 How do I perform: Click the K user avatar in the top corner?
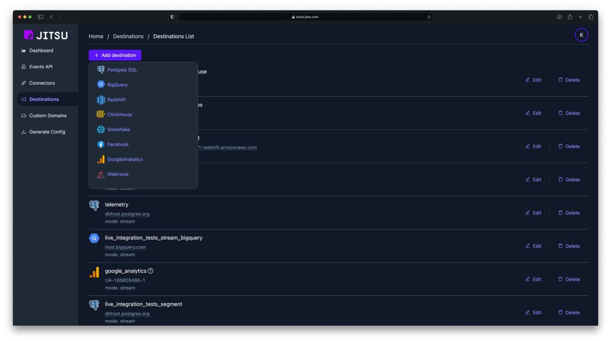[x=581, y=35]
